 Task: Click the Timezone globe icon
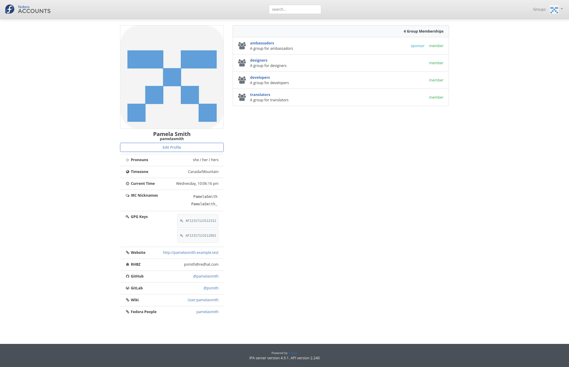127,172
